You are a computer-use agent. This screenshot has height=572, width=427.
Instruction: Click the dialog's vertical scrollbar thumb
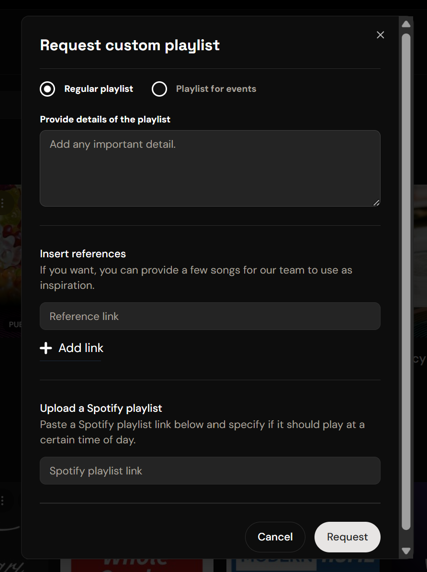(x=406, y=282)
